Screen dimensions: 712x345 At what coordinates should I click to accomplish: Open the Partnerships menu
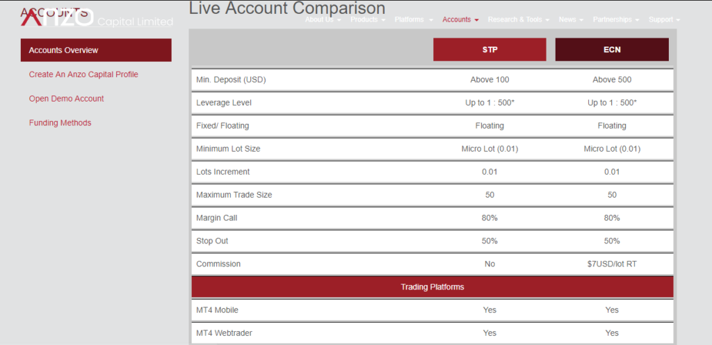pyautogui.click(x=616, y=19)
